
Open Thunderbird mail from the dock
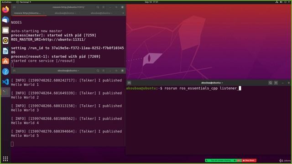5,20
